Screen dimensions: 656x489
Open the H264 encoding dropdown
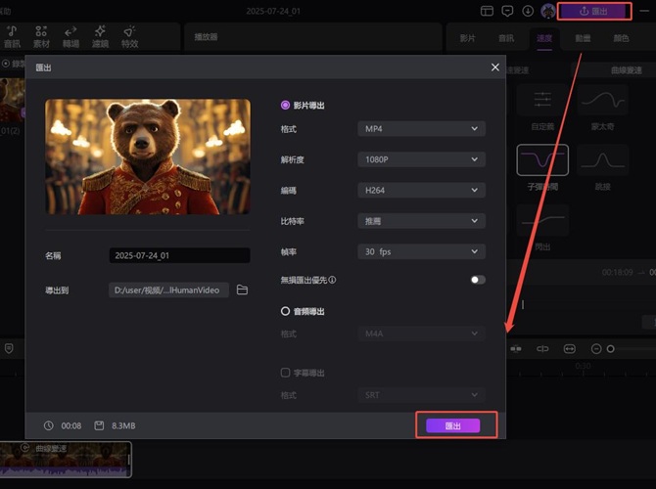coord(421,190)
